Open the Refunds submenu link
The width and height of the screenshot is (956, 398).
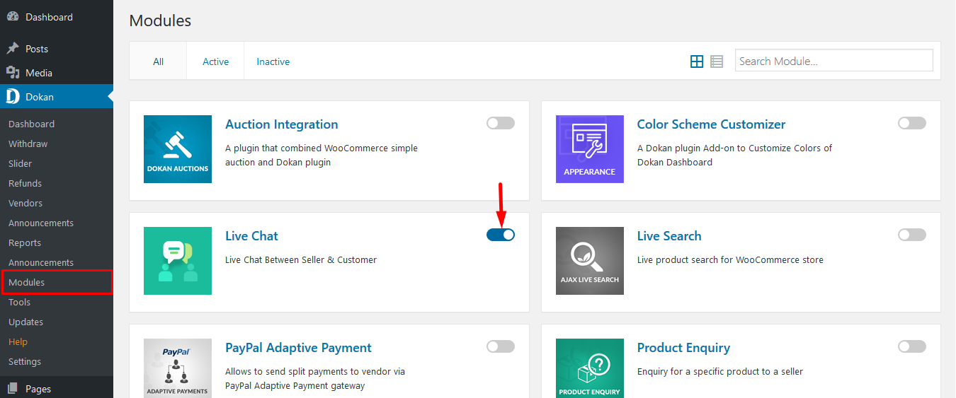pos(25,183)
